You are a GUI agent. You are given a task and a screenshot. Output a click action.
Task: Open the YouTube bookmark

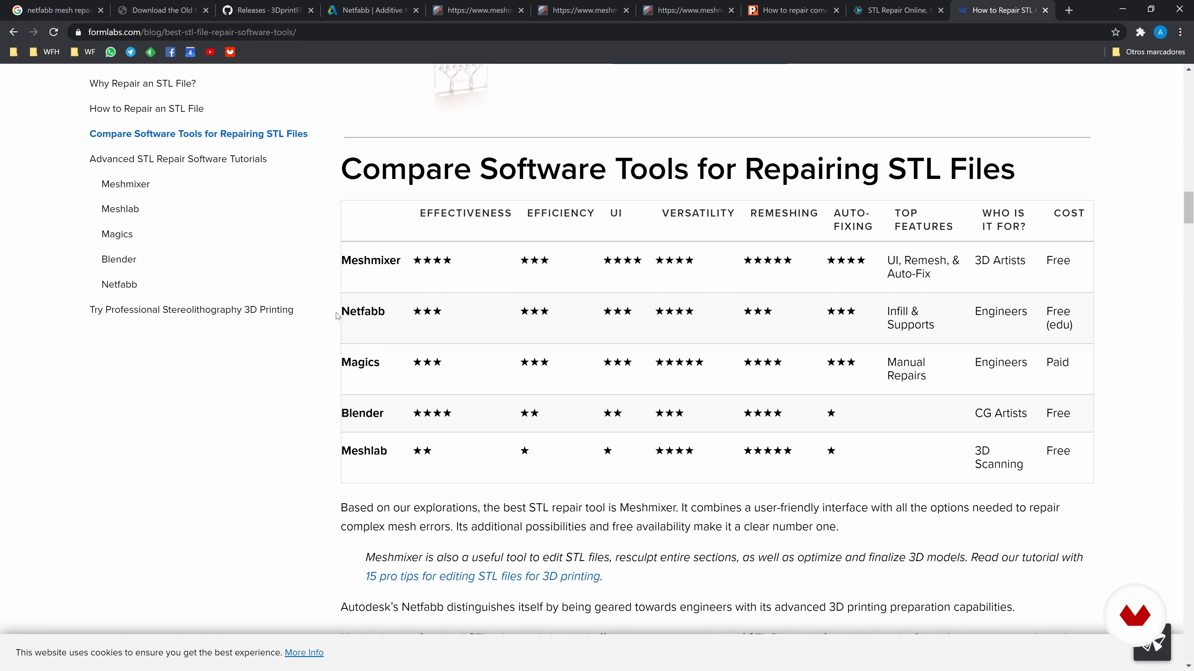tap(210, 52)
